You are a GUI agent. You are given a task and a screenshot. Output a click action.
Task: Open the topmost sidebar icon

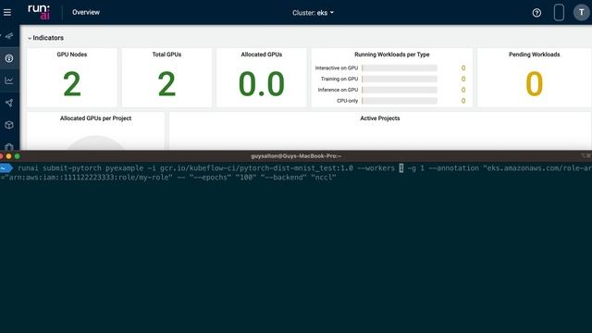(9, 36)
